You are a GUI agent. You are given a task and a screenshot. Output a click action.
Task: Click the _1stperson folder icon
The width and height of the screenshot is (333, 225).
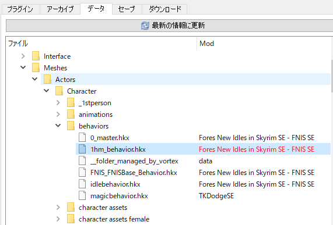71,103
